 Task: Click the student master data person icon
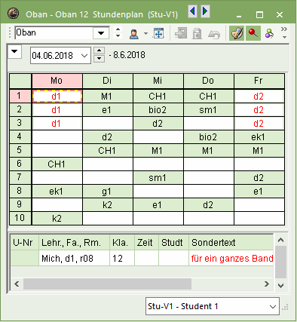[x=134, y=33]
